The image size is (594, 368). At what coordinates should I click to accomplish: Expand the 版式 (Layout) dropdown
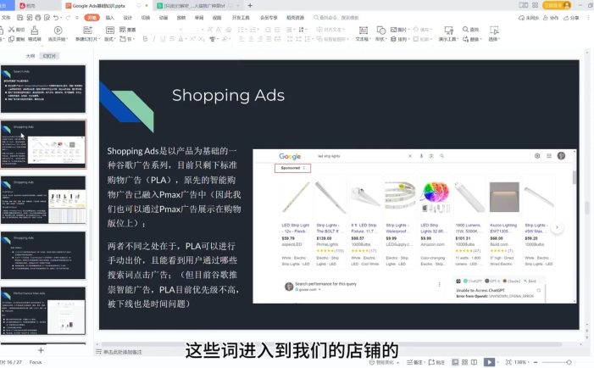110,39
